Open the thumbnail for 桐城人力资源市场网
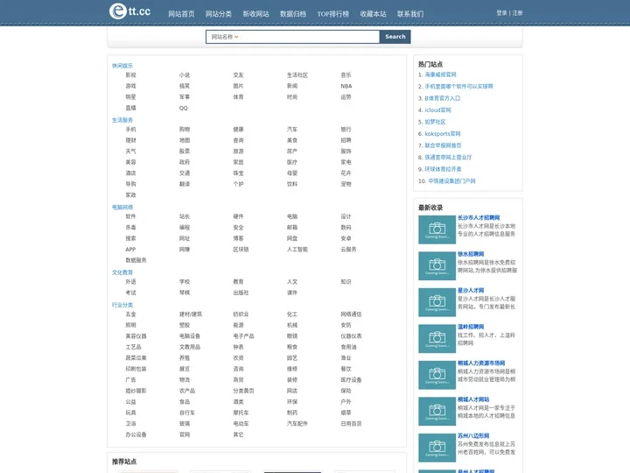This screenshot has height=473, width=630. (x=437, y=375)
